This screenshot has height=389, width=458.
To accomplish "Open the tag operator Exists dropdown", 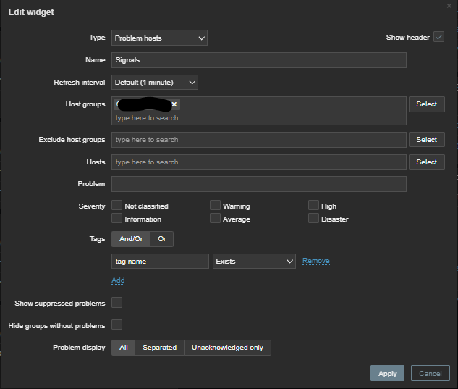I will 255,261.
